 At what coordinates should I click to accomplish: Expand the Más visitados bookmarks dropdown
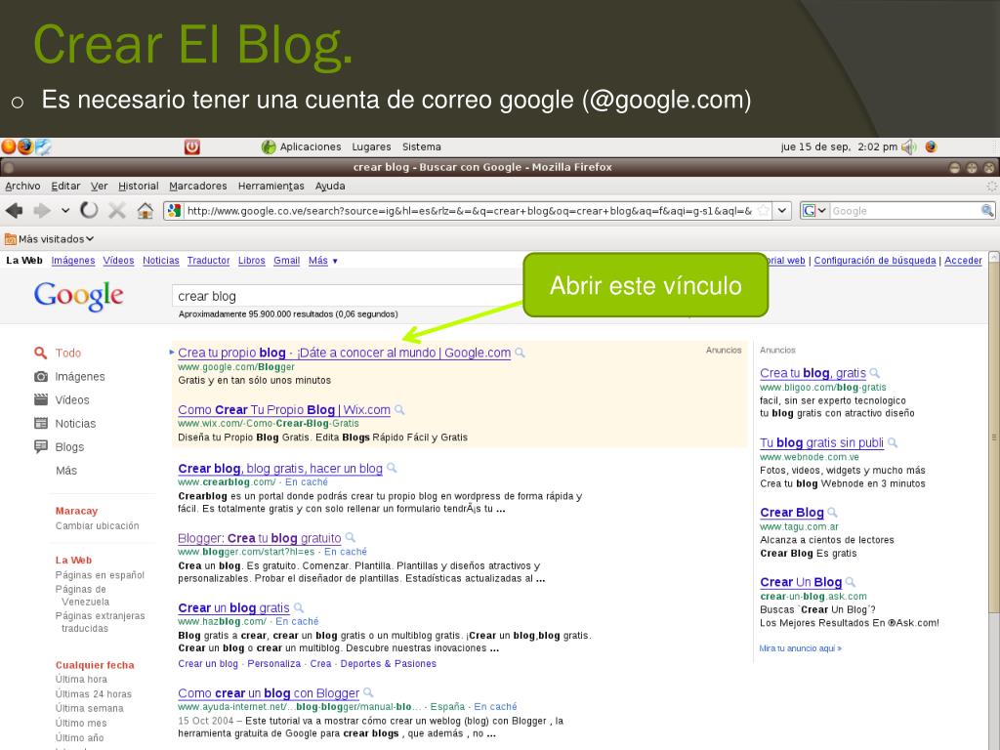coord(90,239)
